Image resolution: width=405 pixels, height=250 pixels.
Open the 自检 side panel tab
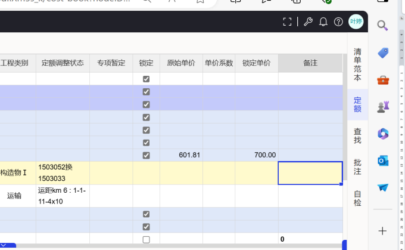click(357, 198)
